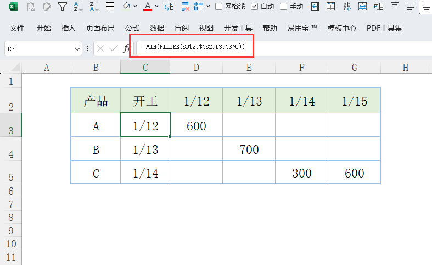Select row 3 header
The image size is (432, 265).
(11, 125)
